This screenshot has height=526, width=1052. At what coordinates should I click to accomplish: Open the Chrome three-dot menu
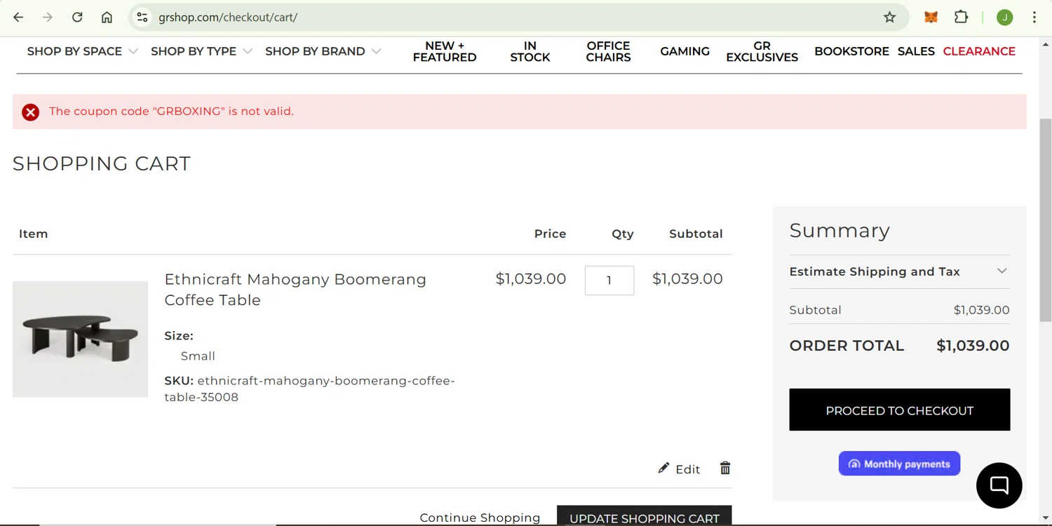pos(1034,18)
